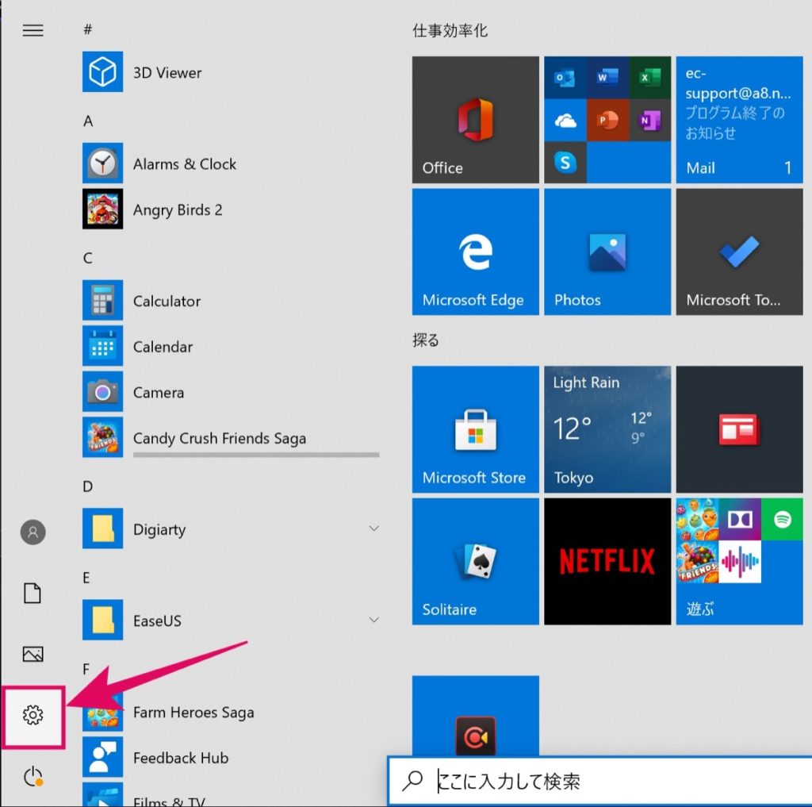Open the Calculator app
812x807 pixels.
coord(231,300)
